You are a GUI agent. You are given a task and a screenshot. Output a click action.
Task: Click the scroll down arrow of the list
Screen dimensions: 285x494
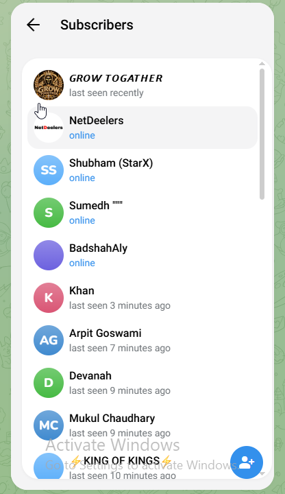click(x=262, y=474)
